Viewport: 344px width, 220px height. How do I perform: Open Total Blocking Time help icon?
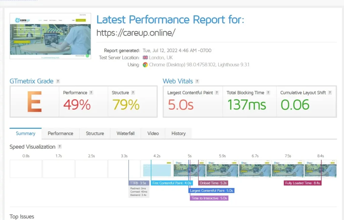268,93
